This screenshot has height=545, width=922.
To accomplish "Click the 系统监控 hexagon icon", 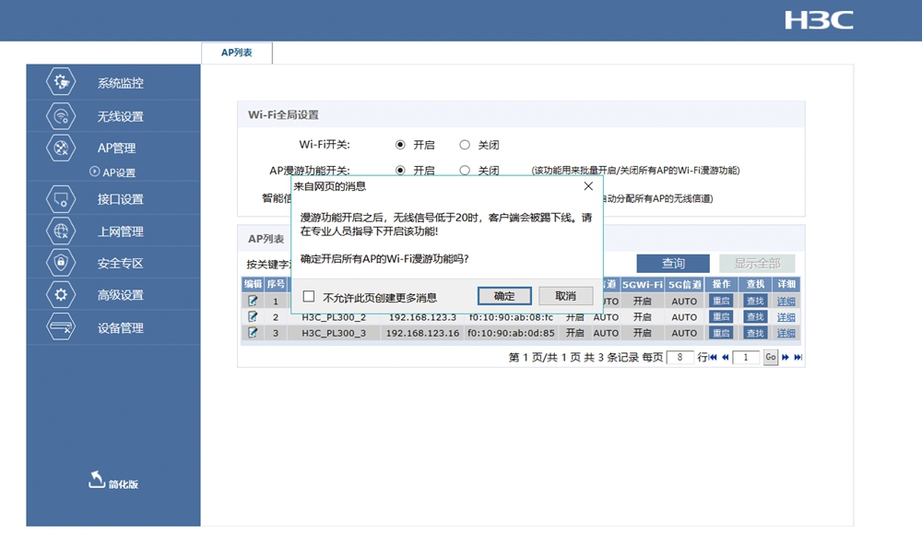I will (x=61, y=82).
